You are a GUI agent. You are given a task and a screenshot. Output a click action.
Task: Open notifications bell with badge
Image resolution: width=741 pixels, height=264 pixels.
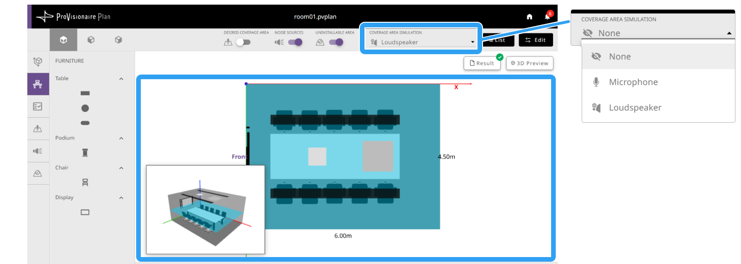pos(547,16)
